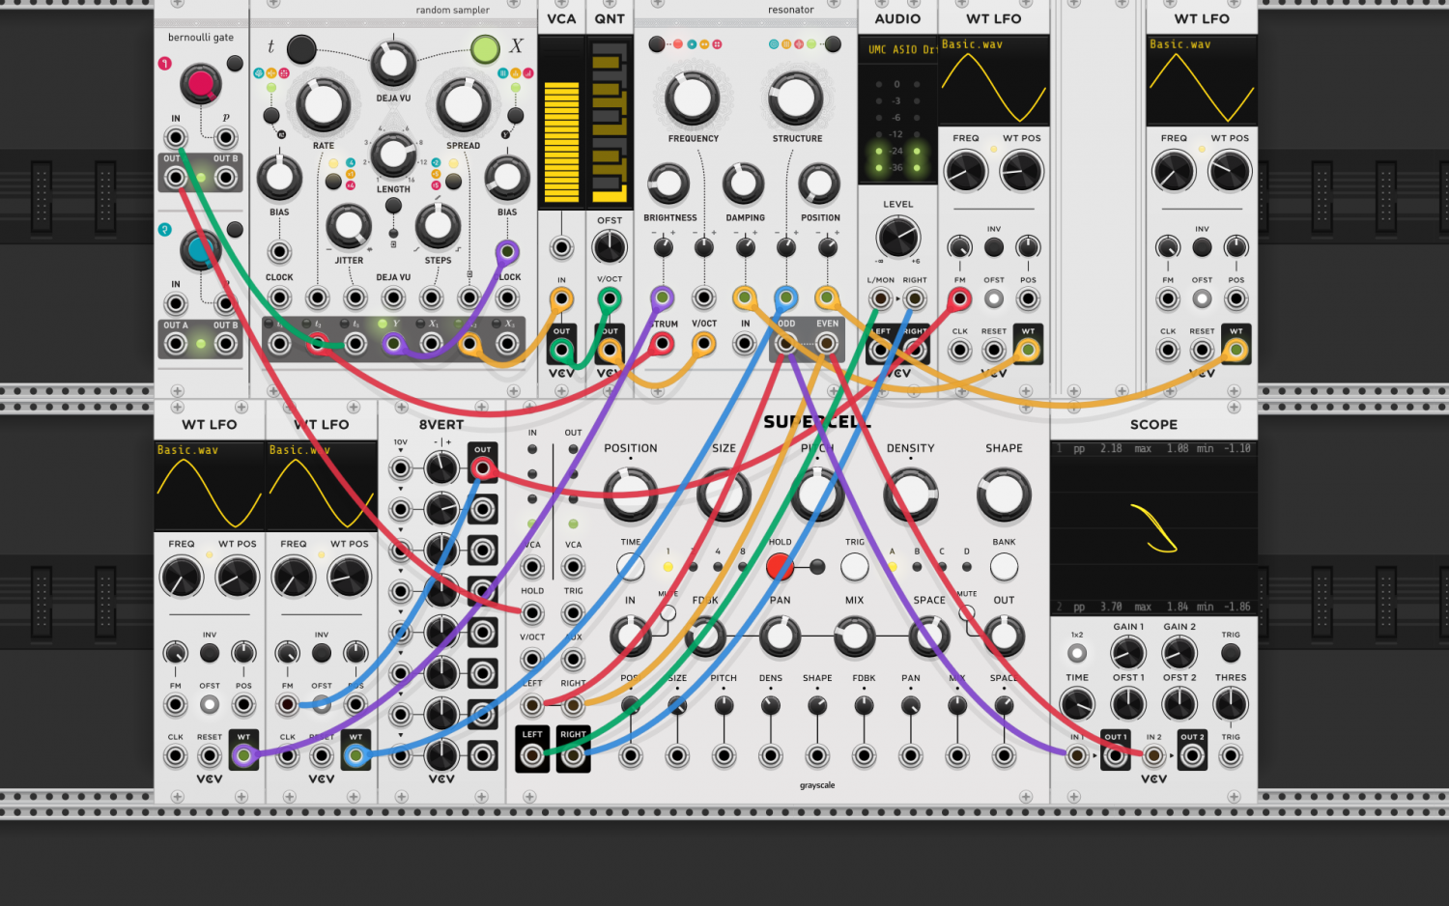Click the SCOPE waveform display
Image resolution: width=1449 pixels, height=906 pixels.
(x=1153, y=529)
